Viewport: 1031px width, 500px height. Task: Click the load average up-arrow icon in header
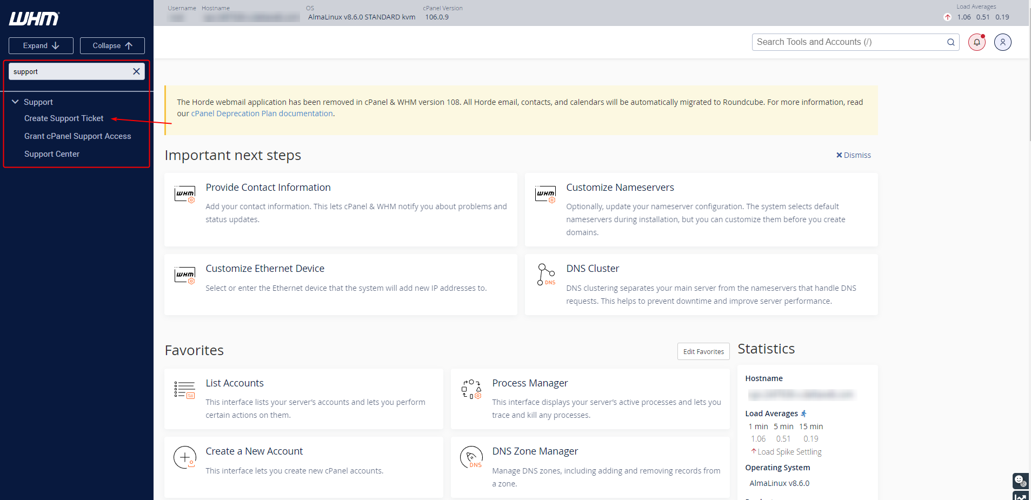click(947, 17)
